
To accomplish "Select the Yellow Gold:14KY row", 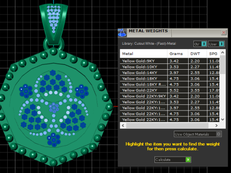I will pyautogui.click(x=170, y=73).
